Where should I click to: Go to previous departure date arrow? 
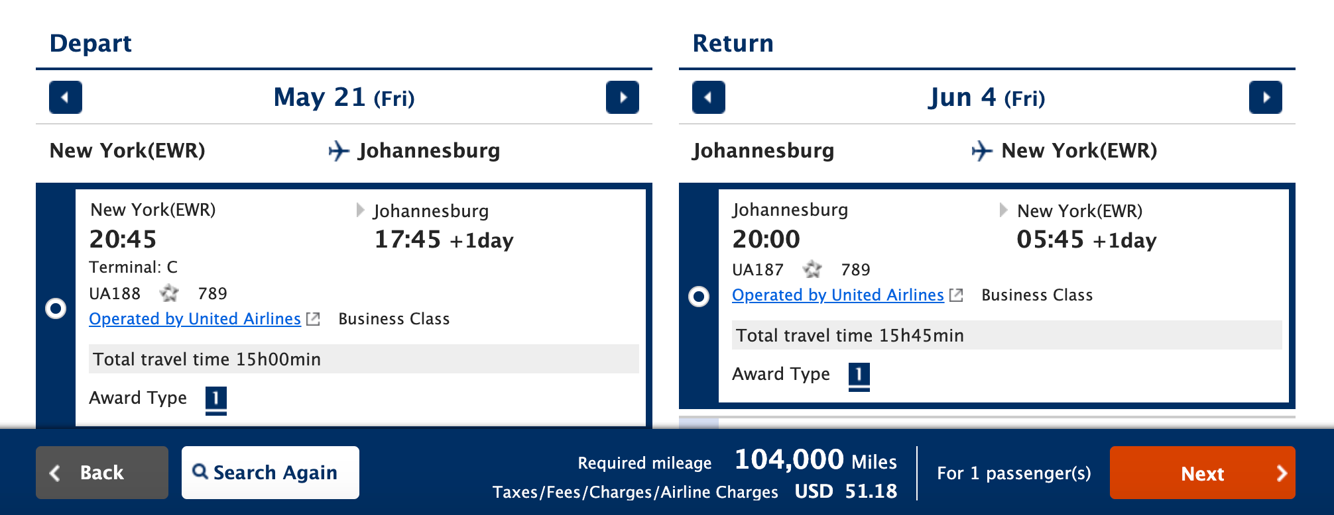pyautogui.click(x=66, y=97)
